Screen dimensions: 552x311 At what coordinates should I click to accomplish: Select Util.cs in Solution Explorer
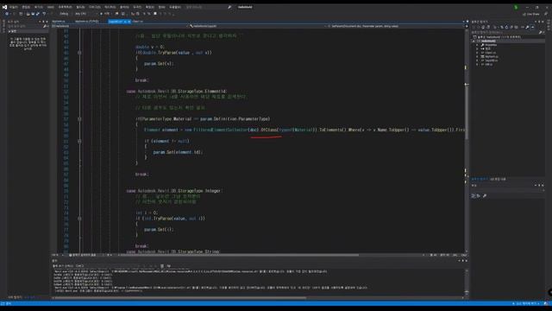coord(489,64)
